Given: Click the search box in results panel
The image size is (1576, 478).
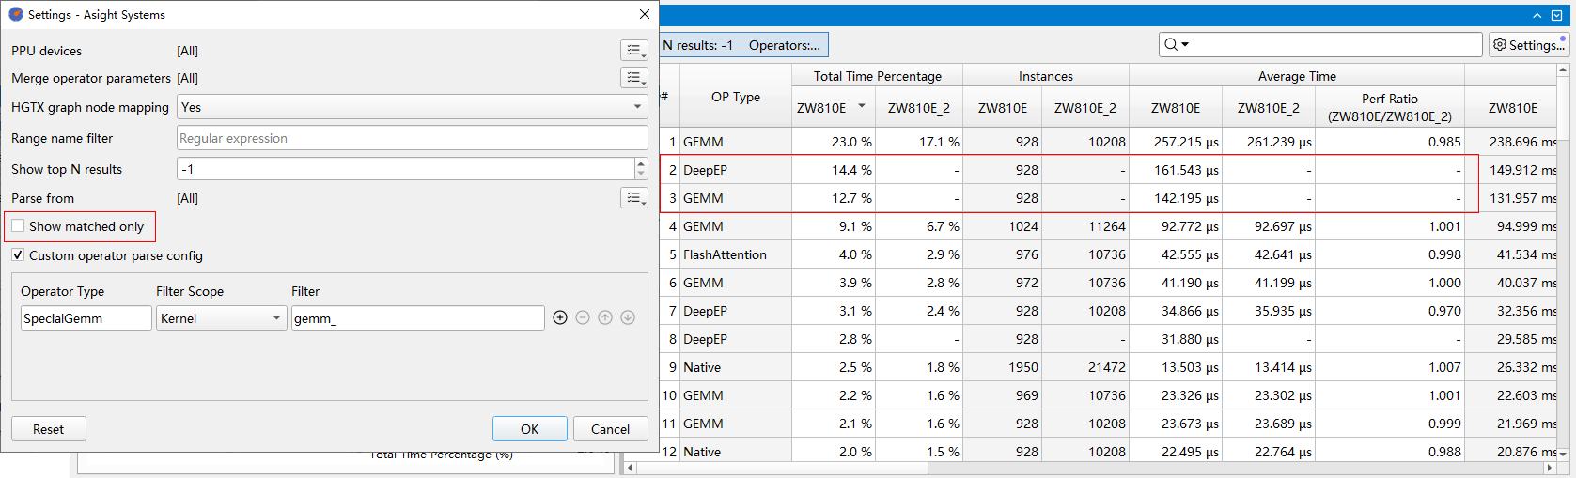Looking at the screenshot, I should (1320, 45).
